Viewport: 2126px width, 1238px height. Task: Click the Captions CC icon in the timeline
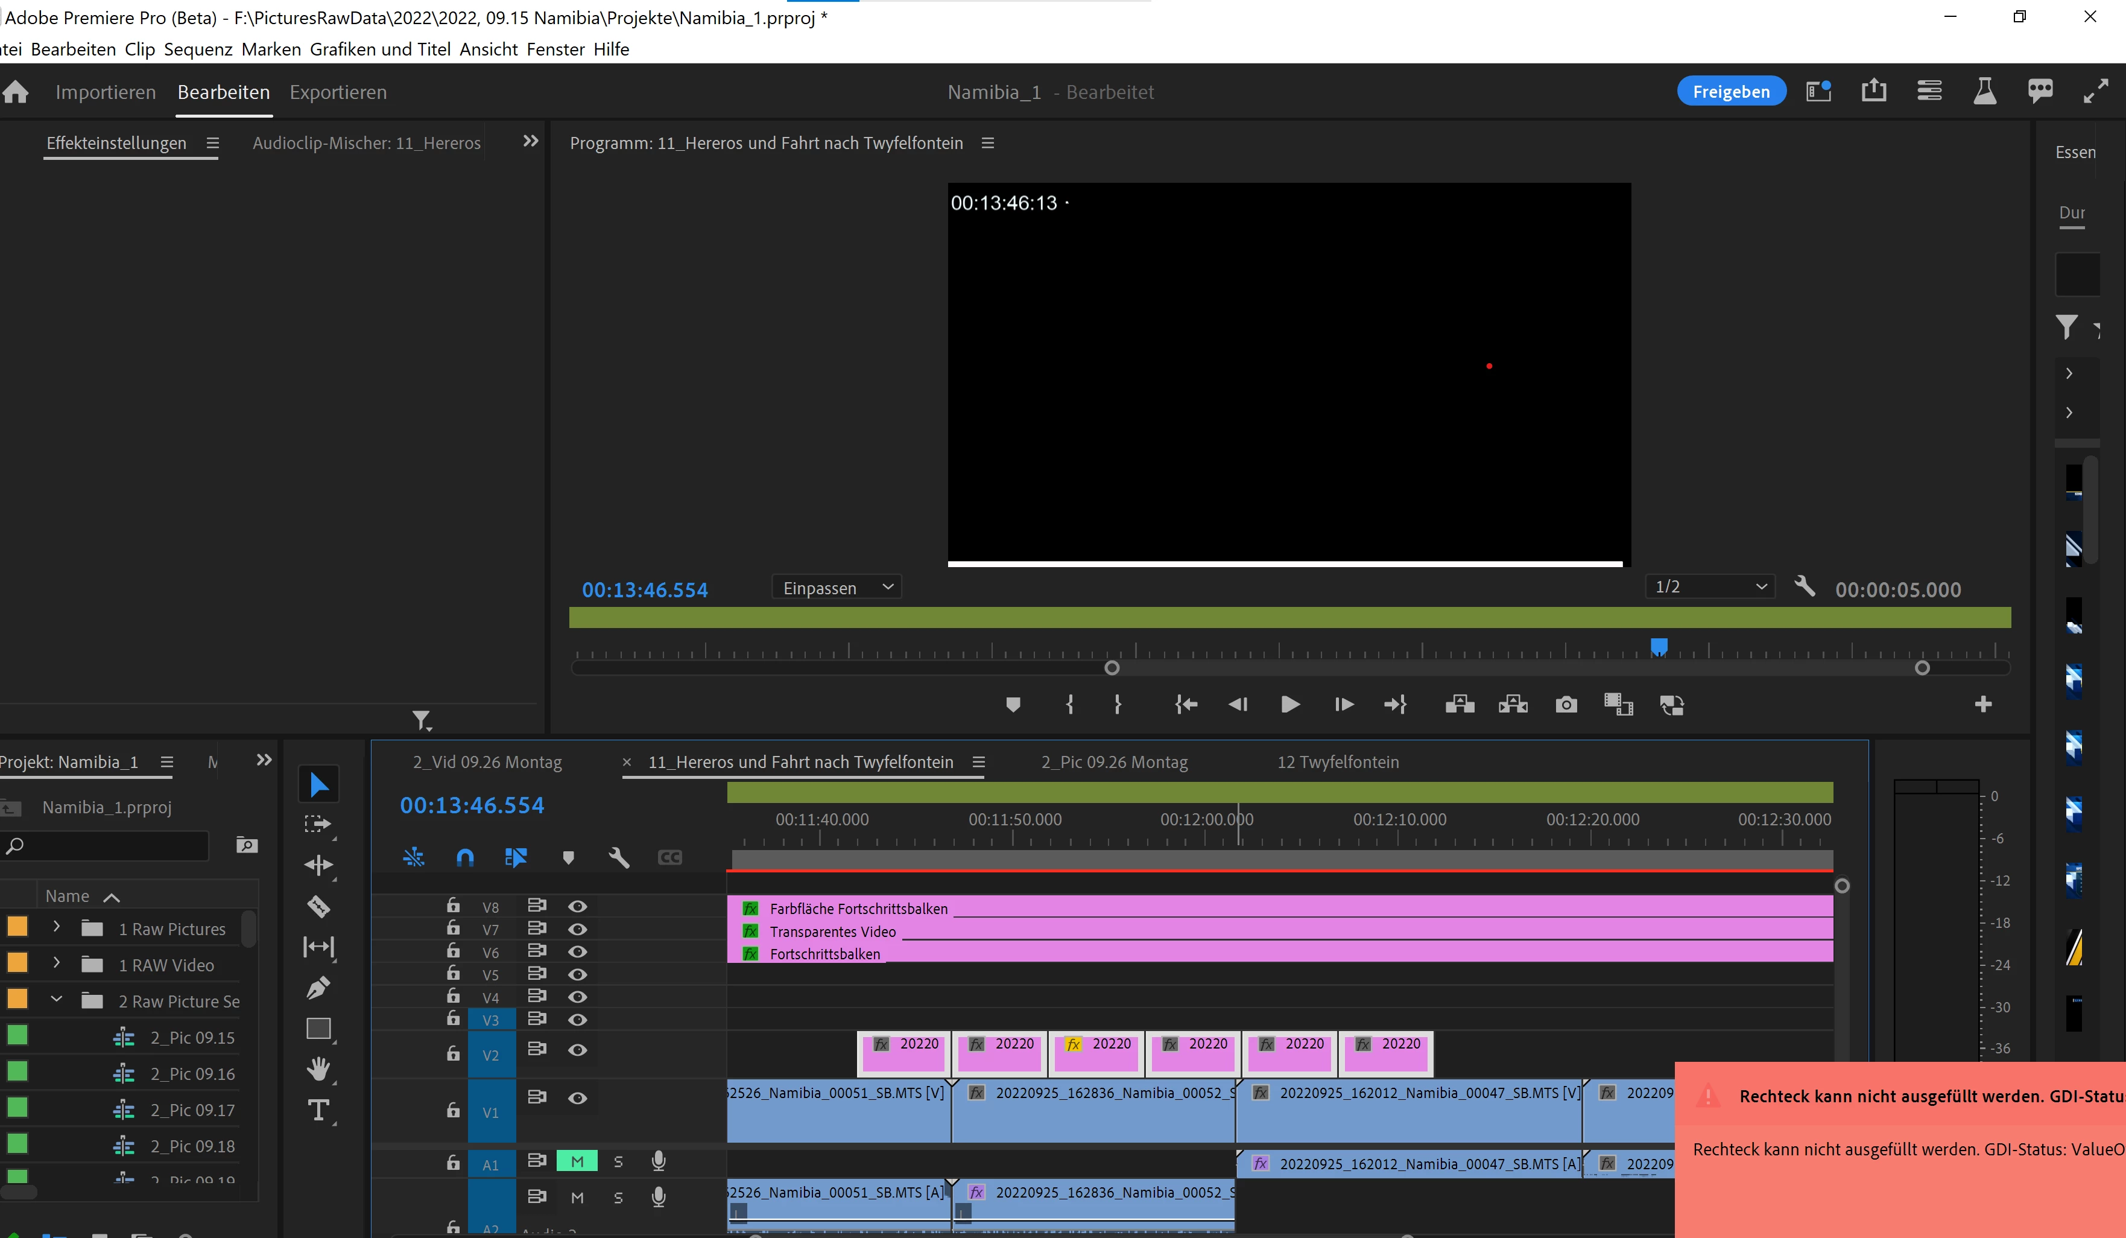[x=670, y=857]
